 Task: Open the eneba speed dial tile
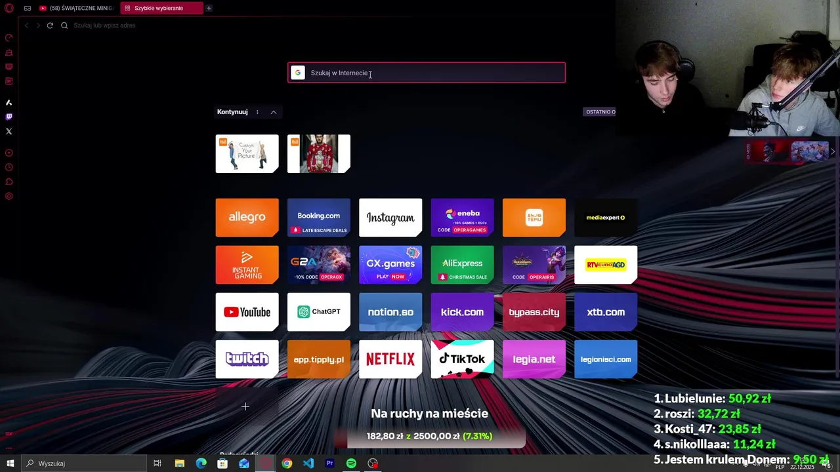pos(462,218)
